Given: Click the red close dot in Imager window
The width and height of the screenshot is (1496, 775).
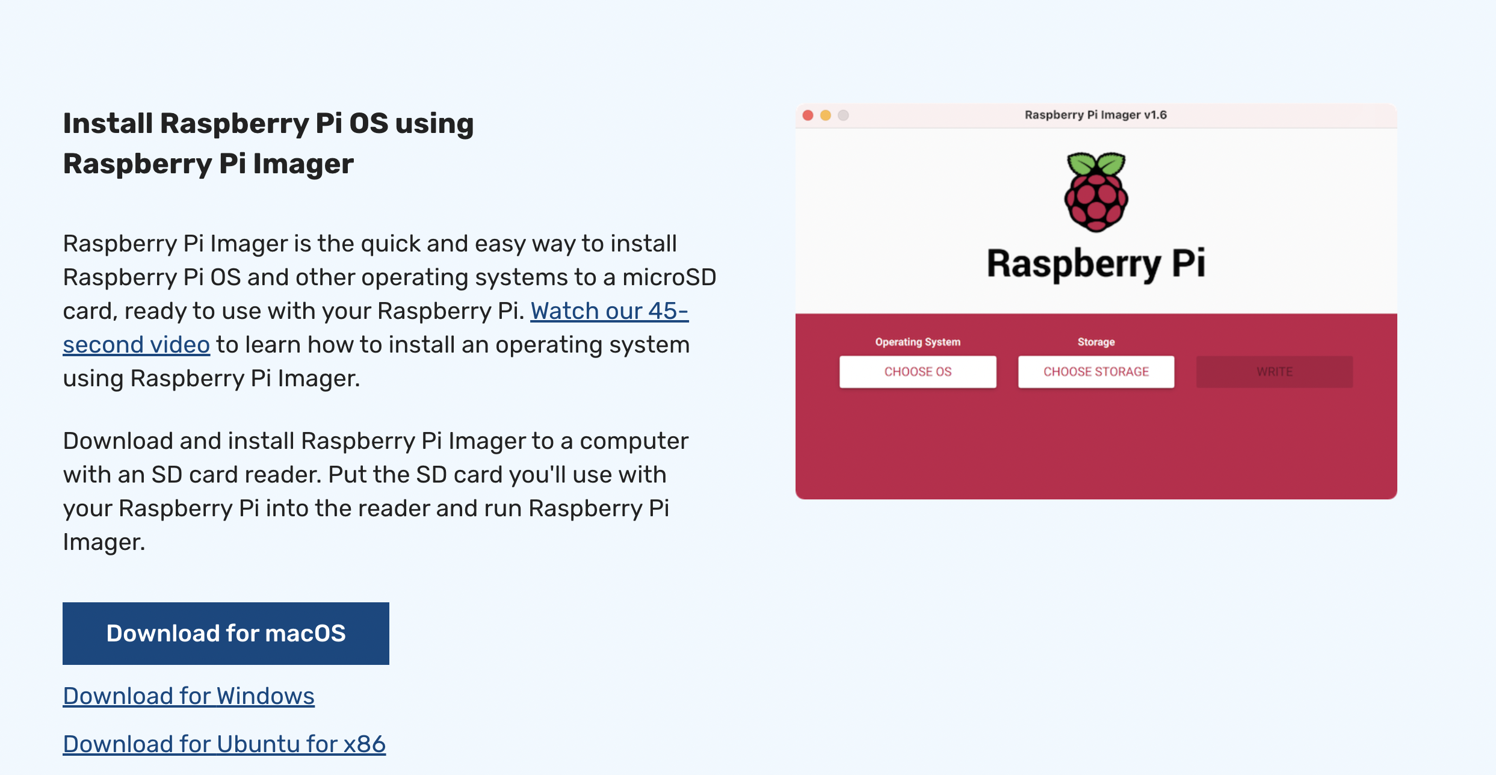Looking at the screenshot, I should point(808,116).
